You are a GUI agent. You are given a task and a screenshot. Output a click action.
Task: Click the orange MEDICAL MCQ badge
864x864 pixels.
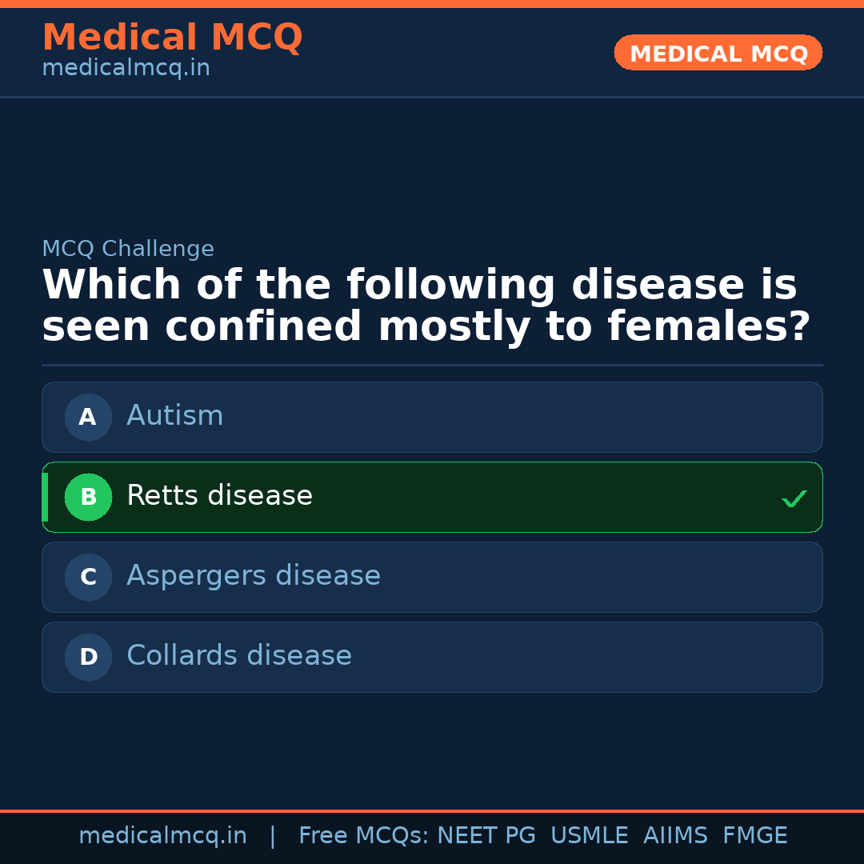(718, 53)
